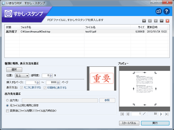Enable 変換後にファイルを開く checkbox

point(7,111)
